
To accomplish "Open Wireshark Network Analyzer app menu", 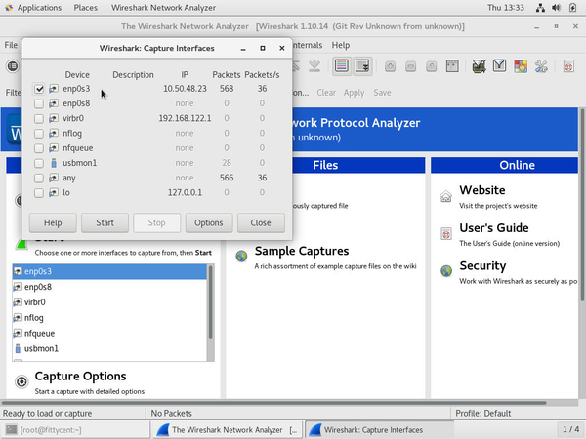I will (163, 8).
